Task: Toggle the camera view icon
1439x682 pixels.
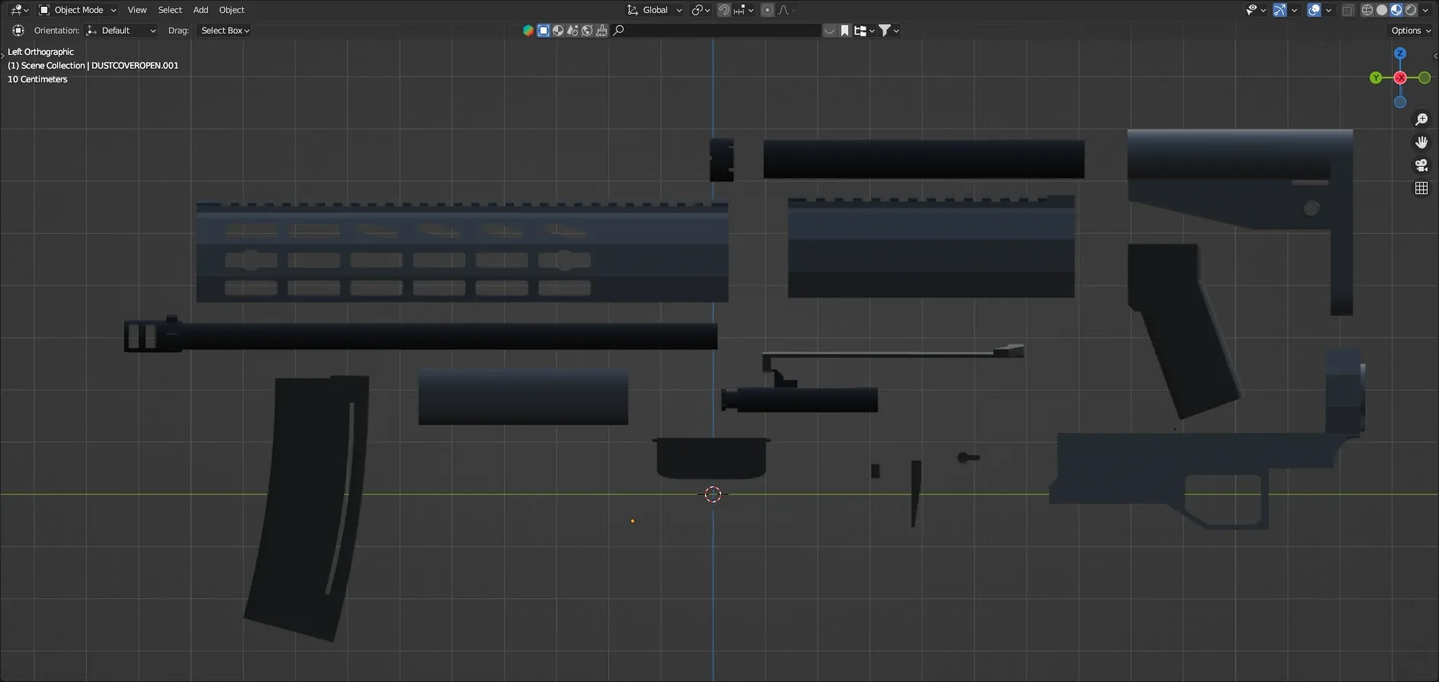Action: click(x=1421, y=165)
